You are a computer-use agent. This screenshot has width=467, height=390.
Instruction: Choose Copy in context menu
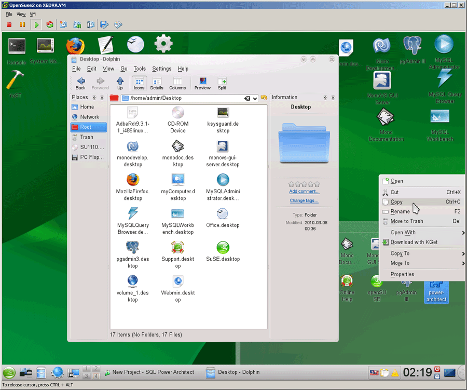click(422, 202)
